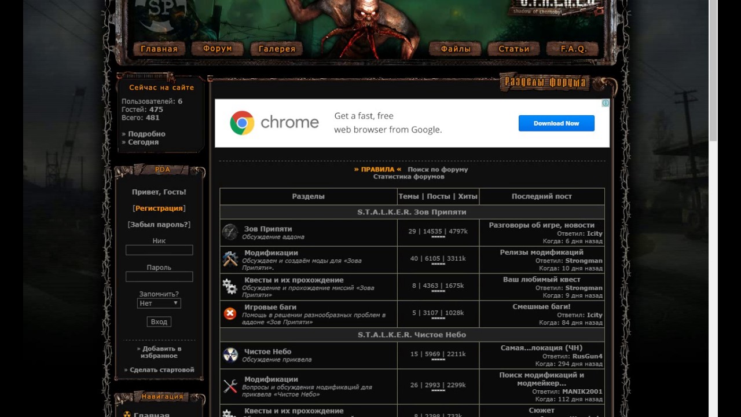
Task: Open the Запомнить dropdown showing Нет
Action: (159, 303)
